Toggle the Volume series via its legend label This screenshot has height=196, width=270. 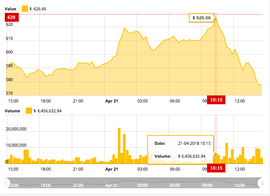tap(12, 110)
